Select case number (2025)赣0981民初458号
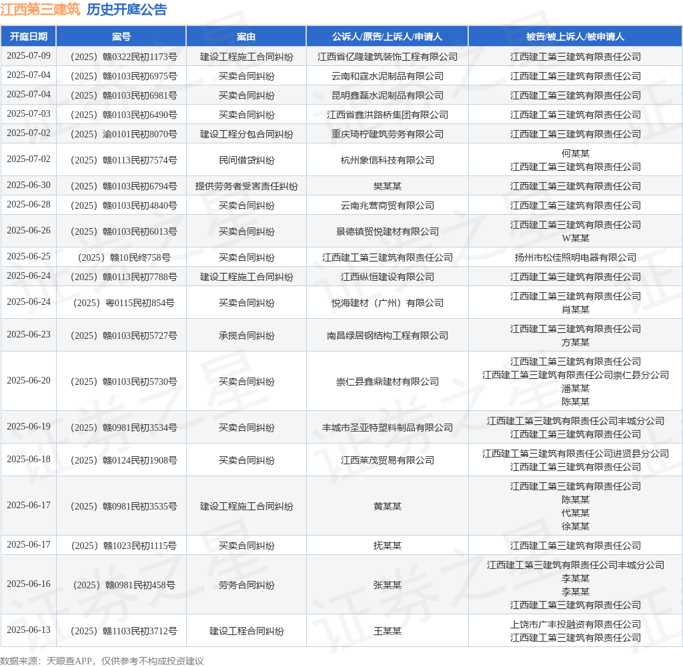 (x=123, y=585)
